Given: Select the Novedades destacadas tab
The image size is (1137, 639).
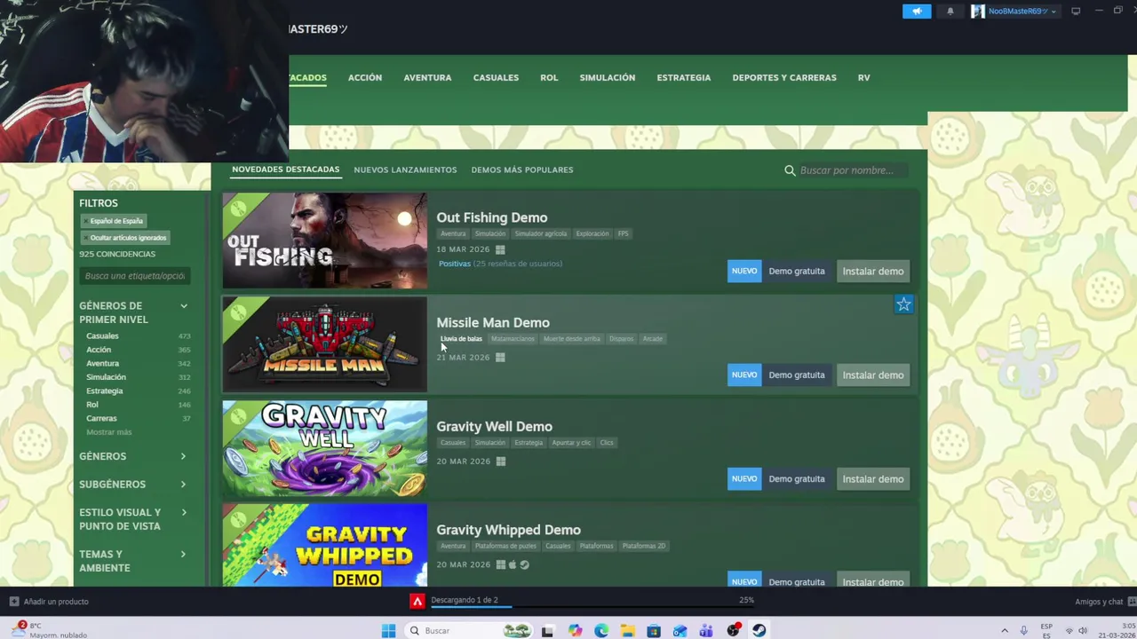Looking at the screenshot, I should (285, 170).
